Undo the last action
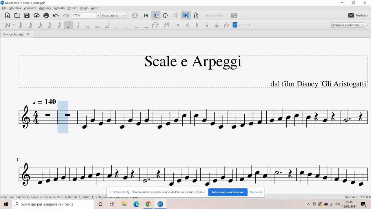 click(x=56, y=15)
